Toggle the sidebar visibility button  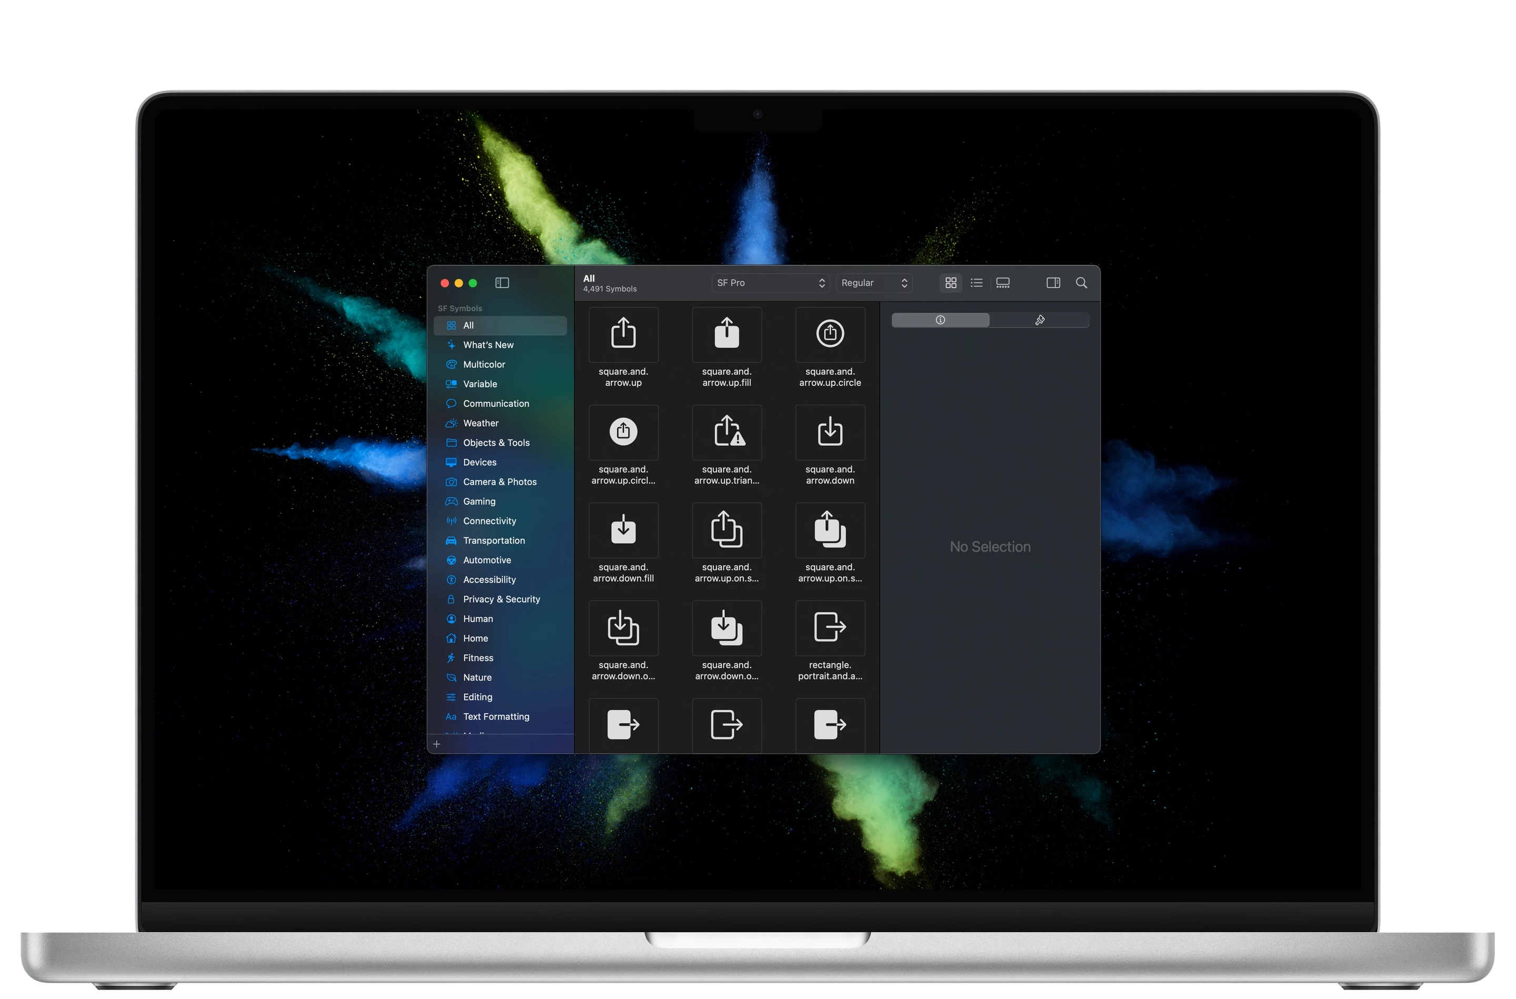point(502,283)
